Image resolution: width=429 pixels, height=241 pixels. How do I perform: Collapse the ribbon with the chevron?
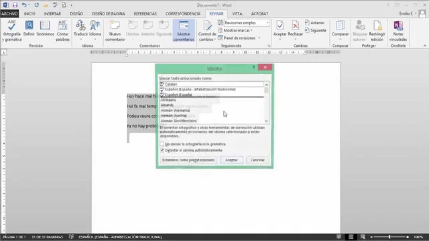click(425, 46)
